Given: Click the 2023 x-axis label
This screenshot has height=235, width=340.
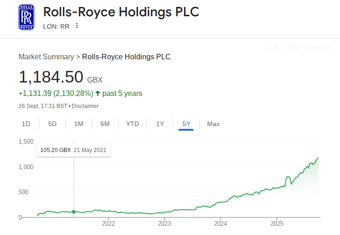Looking at the screenshot, I should point(164,223).
